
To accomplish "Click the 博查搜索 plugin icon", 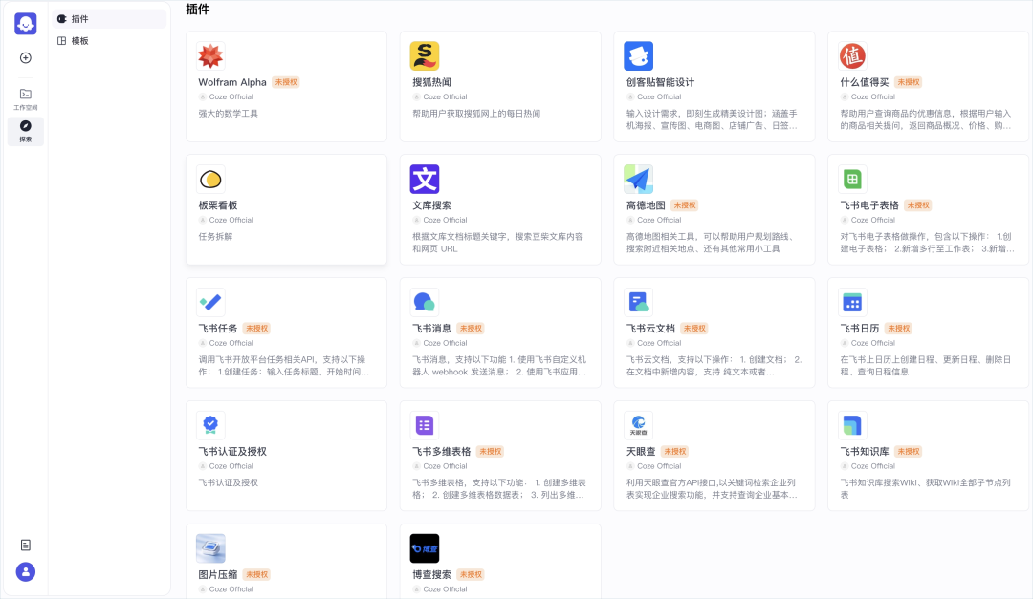I will pos(425,548).
